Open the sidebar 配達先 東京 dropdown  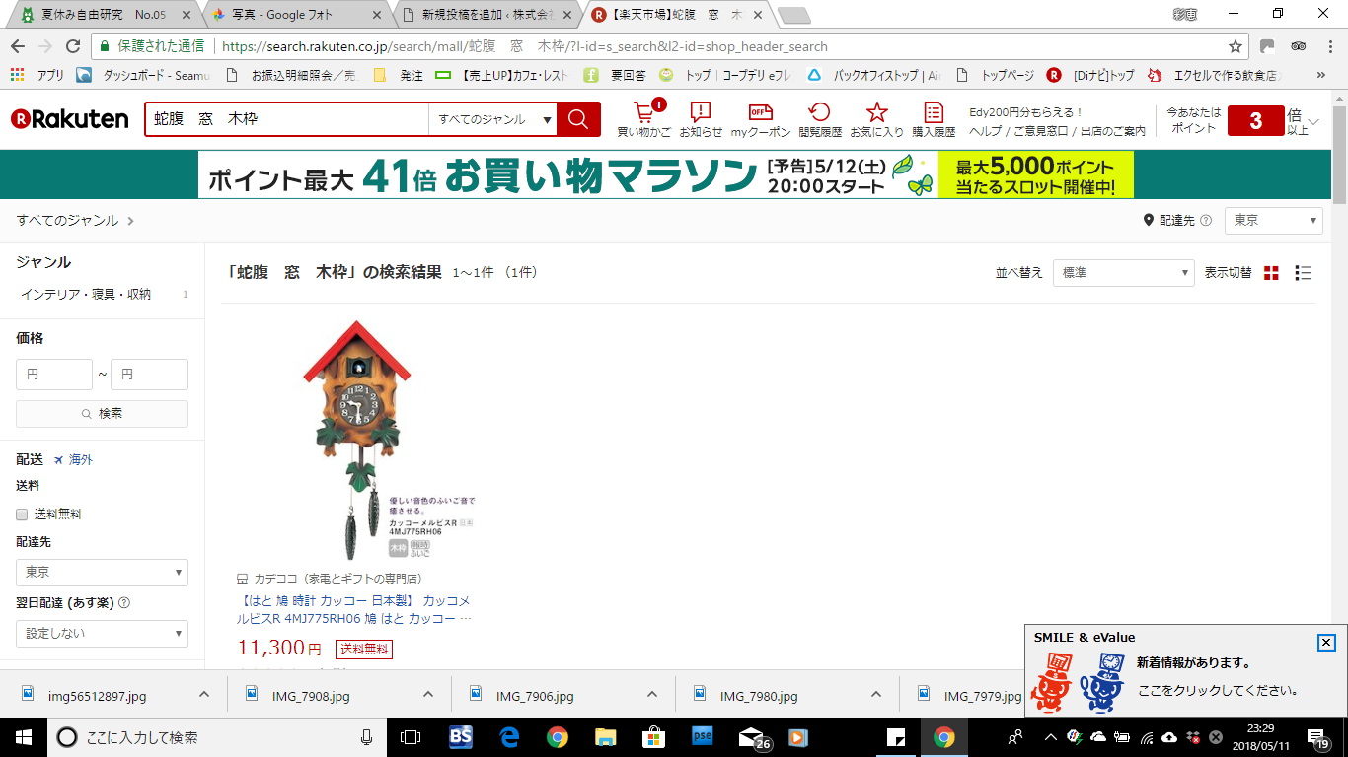(102, 572)
